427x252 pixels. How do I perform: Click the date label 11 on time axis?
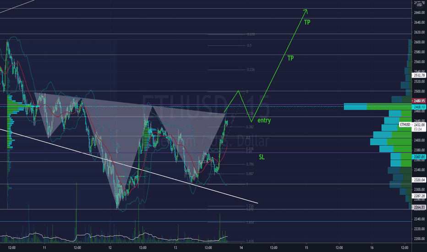click(x=44, y=247)
